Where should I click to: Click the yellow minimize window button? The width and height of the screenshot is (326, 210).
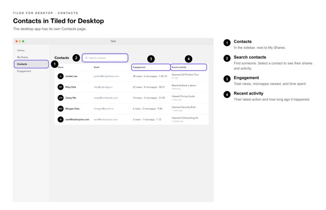click(x=20, y=41)
